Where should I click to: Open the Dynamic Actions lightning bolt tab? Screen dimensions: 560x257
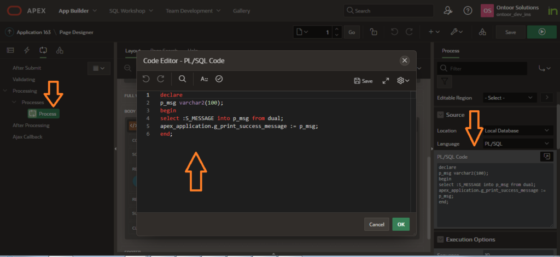pos(27,51)
